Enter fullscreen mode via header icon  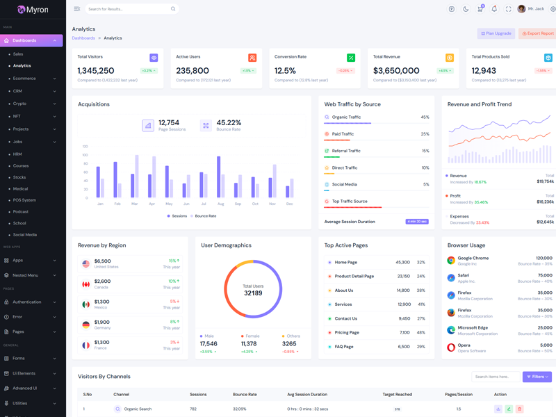click(508, 9)
